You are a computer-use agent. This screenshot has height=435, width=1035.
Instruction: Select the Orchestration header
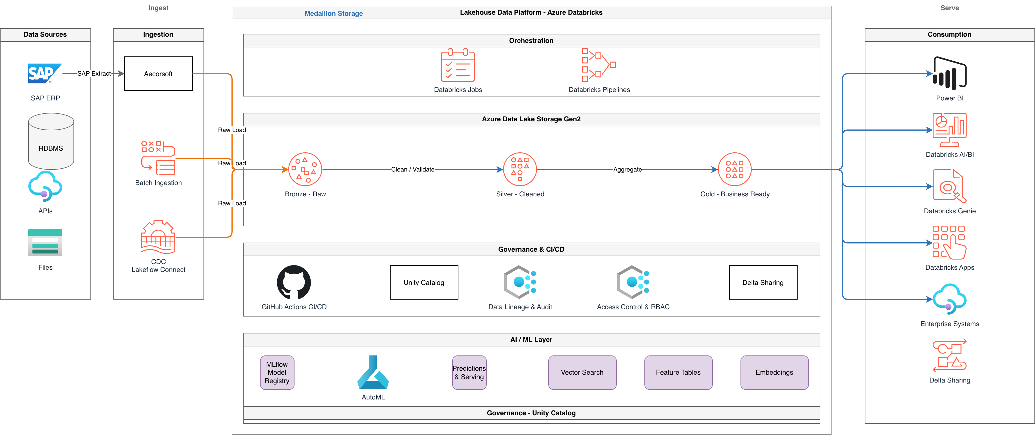point(531,41)
